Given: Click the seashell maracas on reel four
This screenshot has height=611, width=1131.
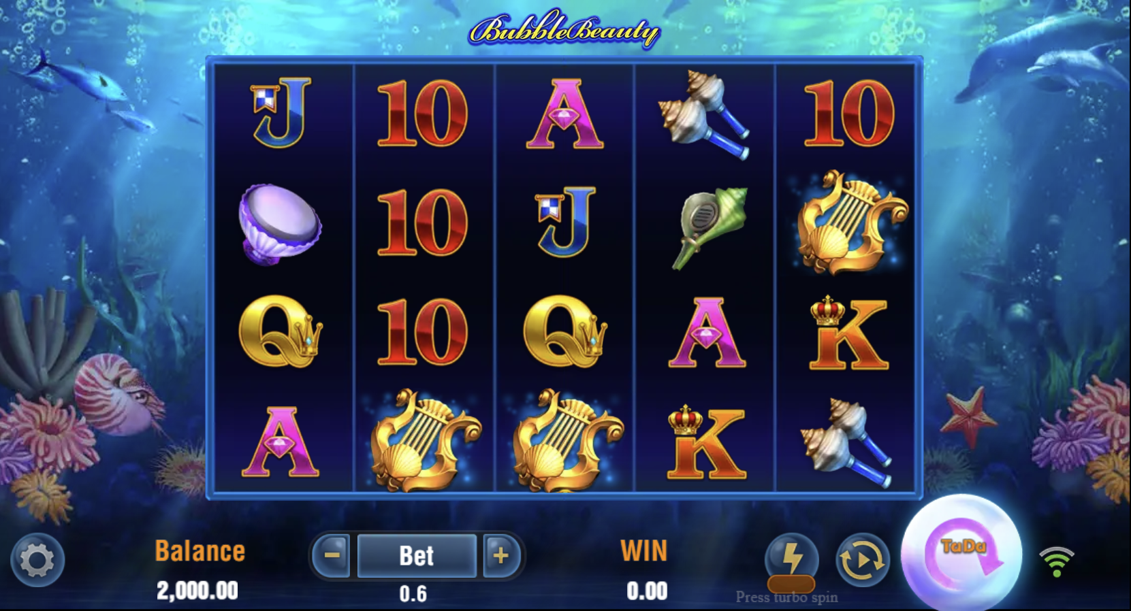Looking at the screenshot, I should (704, 114).
